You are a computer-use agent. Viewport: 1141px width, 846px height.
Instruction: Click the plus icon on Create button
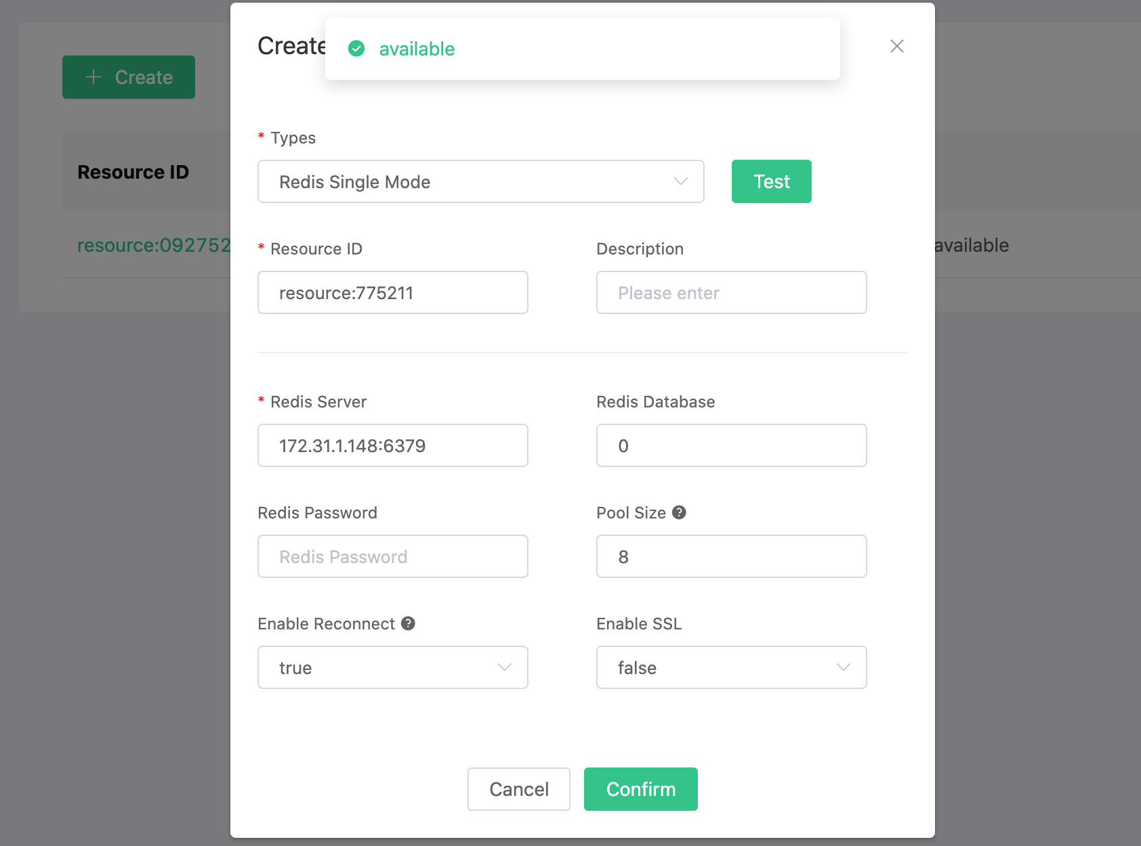(94, 77)
